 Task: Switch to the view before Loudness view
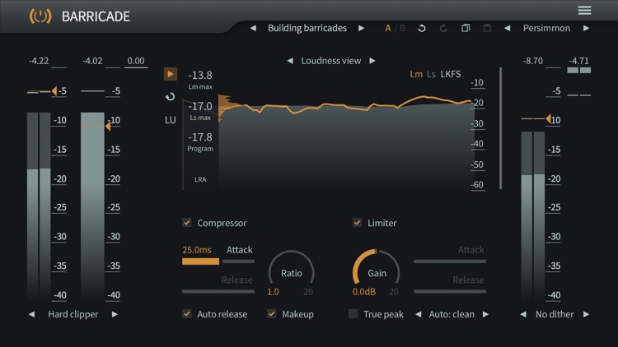pos(290,61)
